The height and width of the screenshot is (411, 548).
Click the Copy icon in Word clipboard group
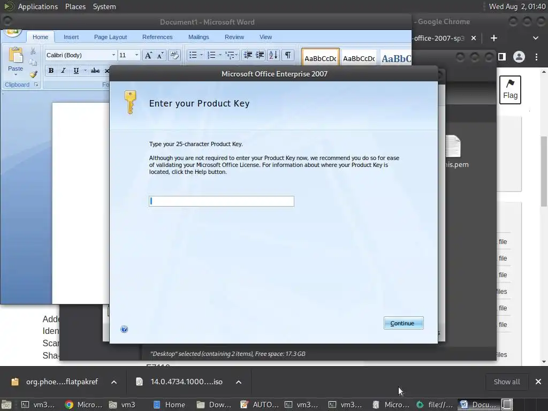click(x=33, y=63)
